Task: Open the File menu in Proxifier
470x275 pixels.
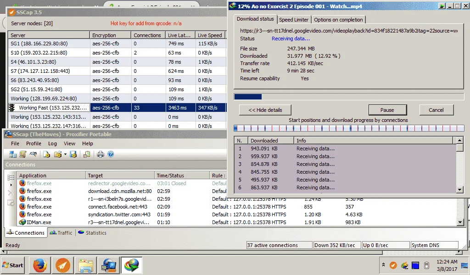Action: click(15, 143)
